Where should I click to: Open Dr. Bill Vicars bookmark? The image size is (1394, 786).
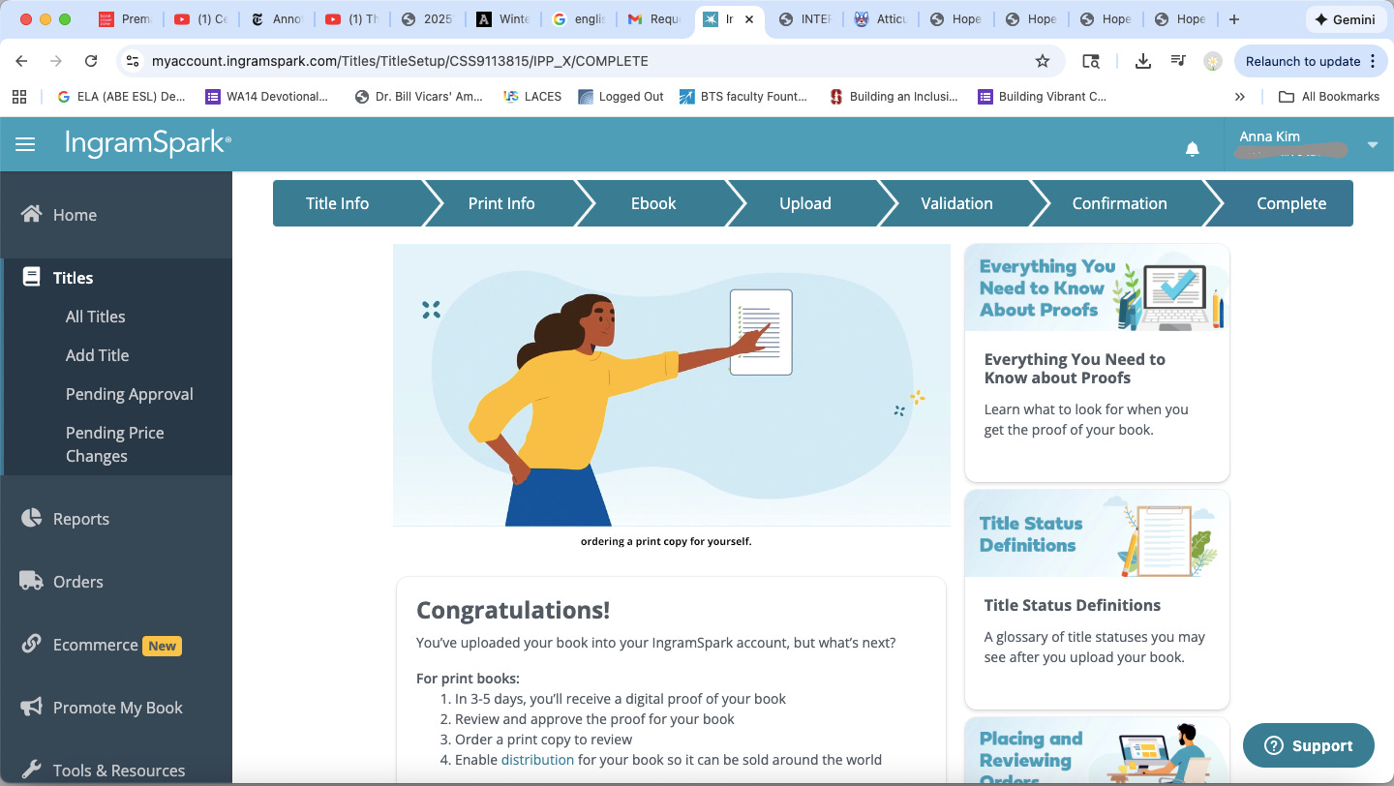tap(419, 96)
